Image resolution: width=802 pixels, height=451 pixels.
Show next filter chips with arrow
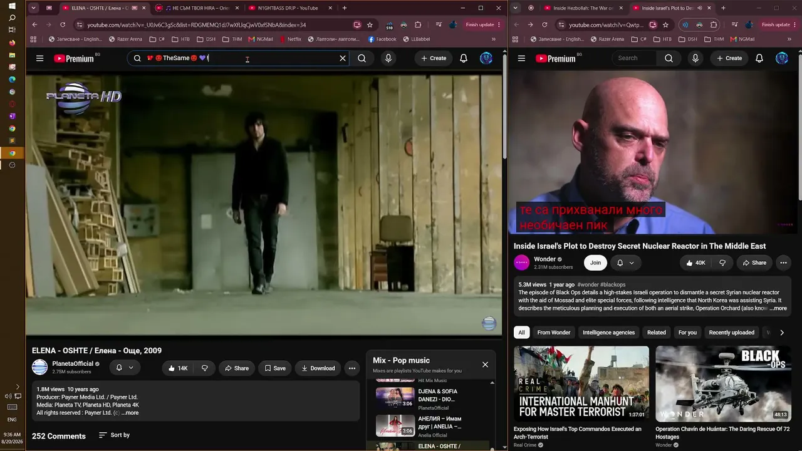(782, 333)
